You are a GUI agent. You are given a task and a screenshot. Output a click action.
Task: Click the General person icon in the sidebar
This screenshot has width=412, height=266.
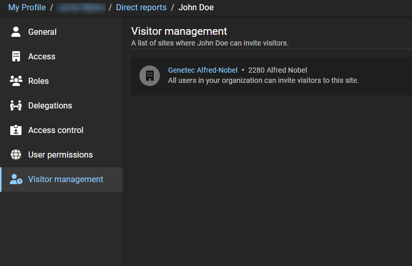[x=16, y=32]
